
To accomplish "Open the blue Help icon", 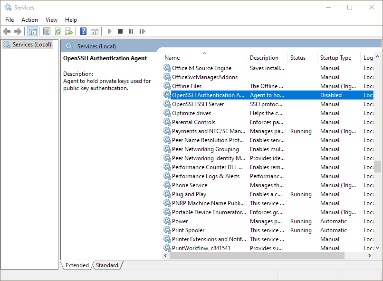I will 83,31.
